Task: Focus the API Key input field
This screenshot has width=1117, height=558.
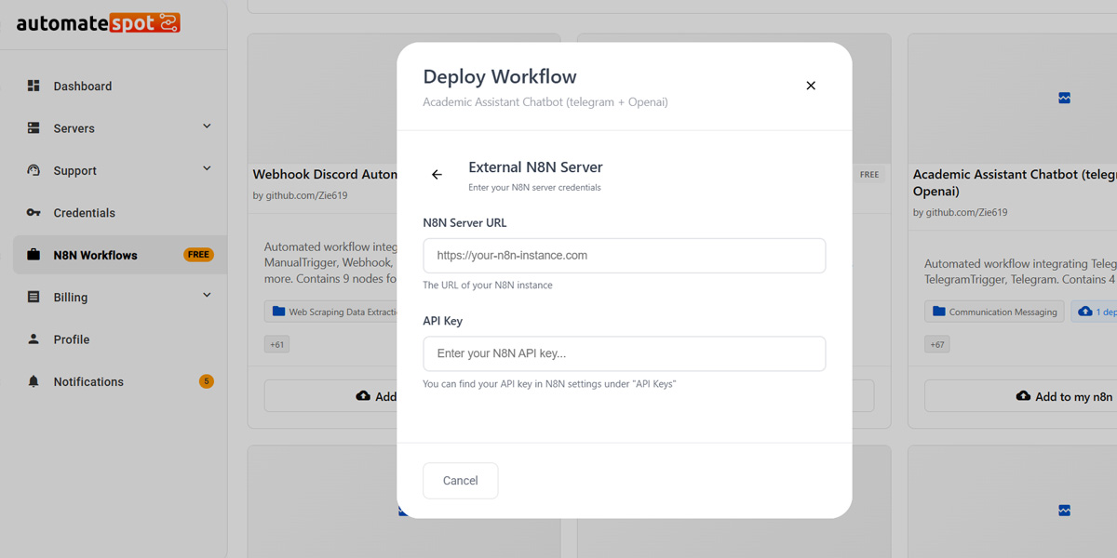Action: point(624,353)
